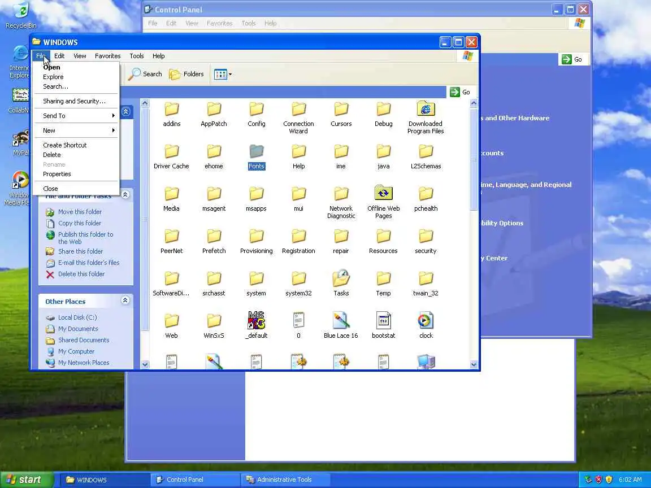Choose Open from the File menu
The height and width of the screenshot is (488, 651).
click(x=51, y=67)
